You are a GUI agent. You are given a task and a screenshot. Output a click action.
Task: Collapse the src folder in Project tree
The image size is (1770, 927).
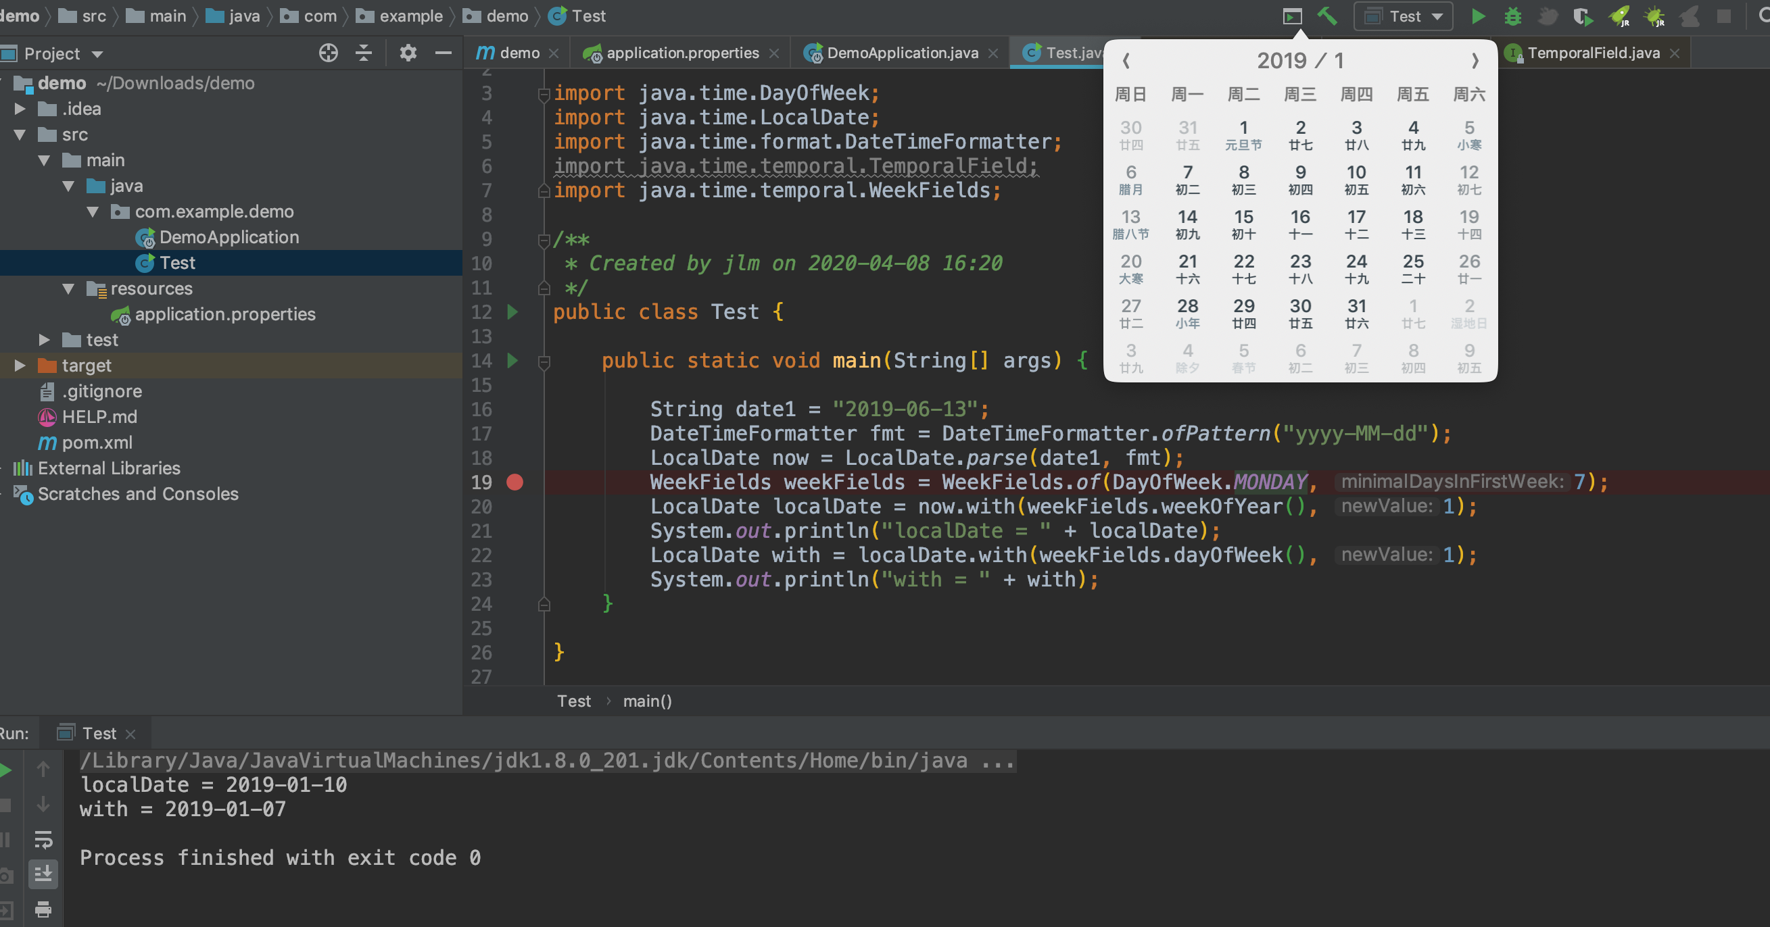tap(20, 134)
